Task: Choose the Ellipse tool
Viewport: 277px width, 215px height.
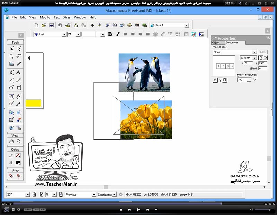Action: click(x=11, y=88)
